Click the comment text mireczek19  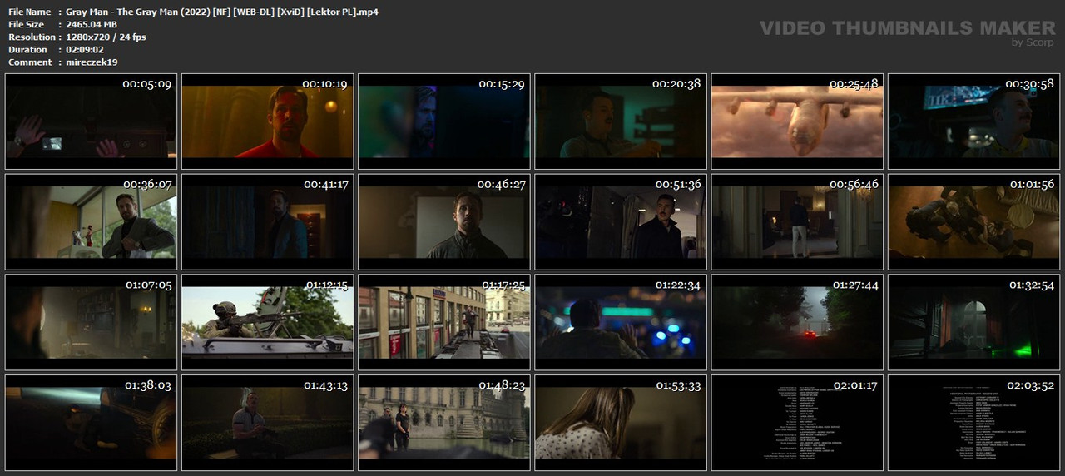tap(93, 62)
